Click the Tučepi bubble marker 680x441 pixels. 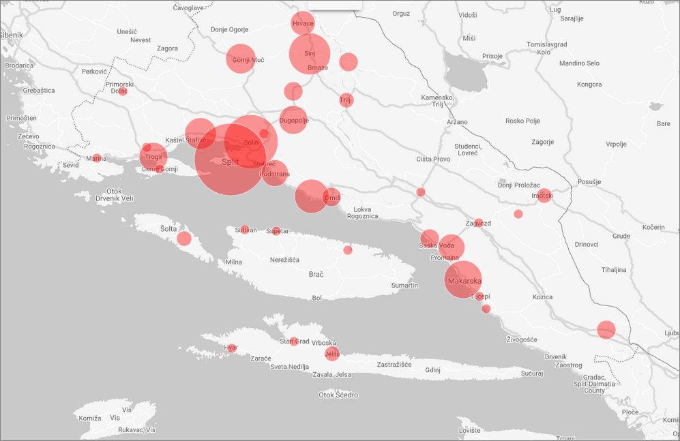coord(479,296)
